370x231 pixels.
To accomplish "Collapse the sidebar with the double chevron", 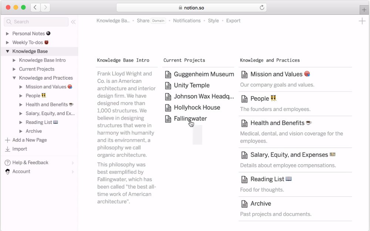I will 73,22.
